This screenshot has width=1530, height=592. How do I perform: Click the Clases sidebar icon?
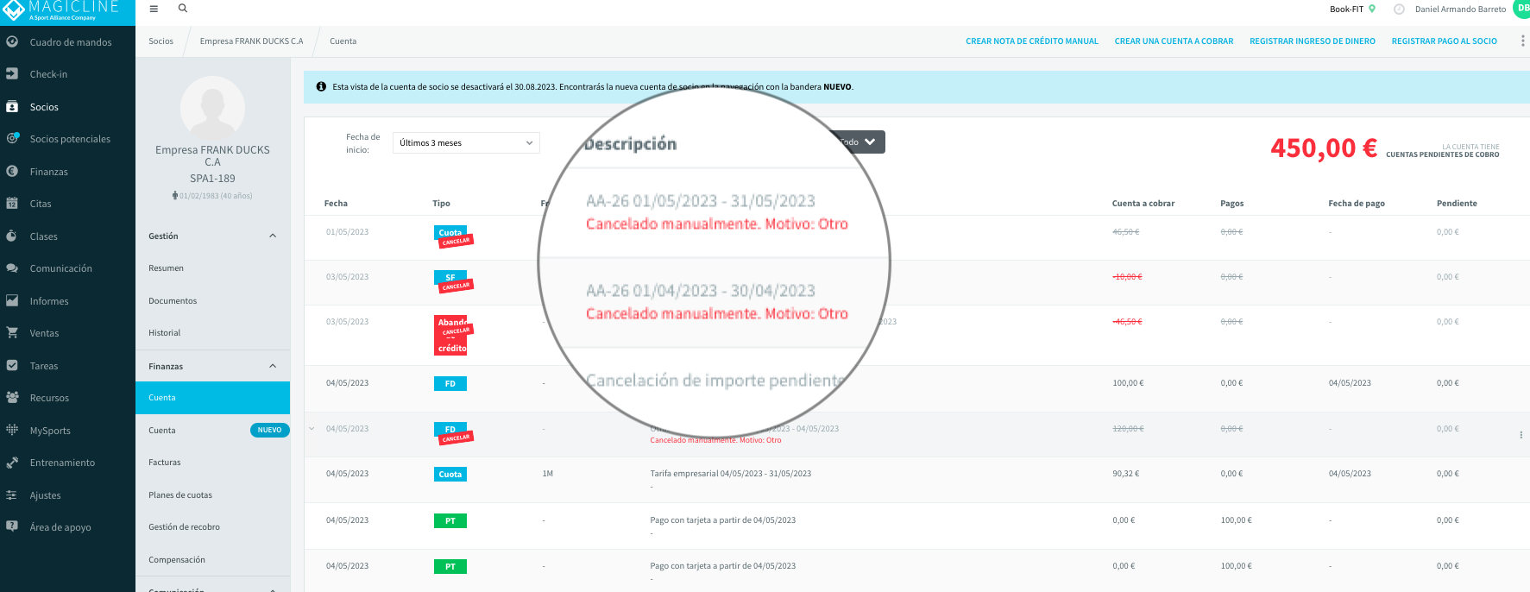tap(12, 236)
